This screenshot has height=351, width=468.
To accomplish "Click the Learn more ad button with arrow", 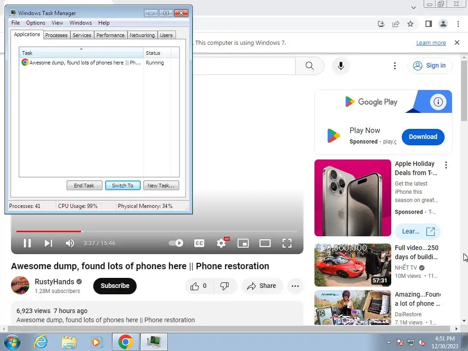I will [x=418, y=231].
